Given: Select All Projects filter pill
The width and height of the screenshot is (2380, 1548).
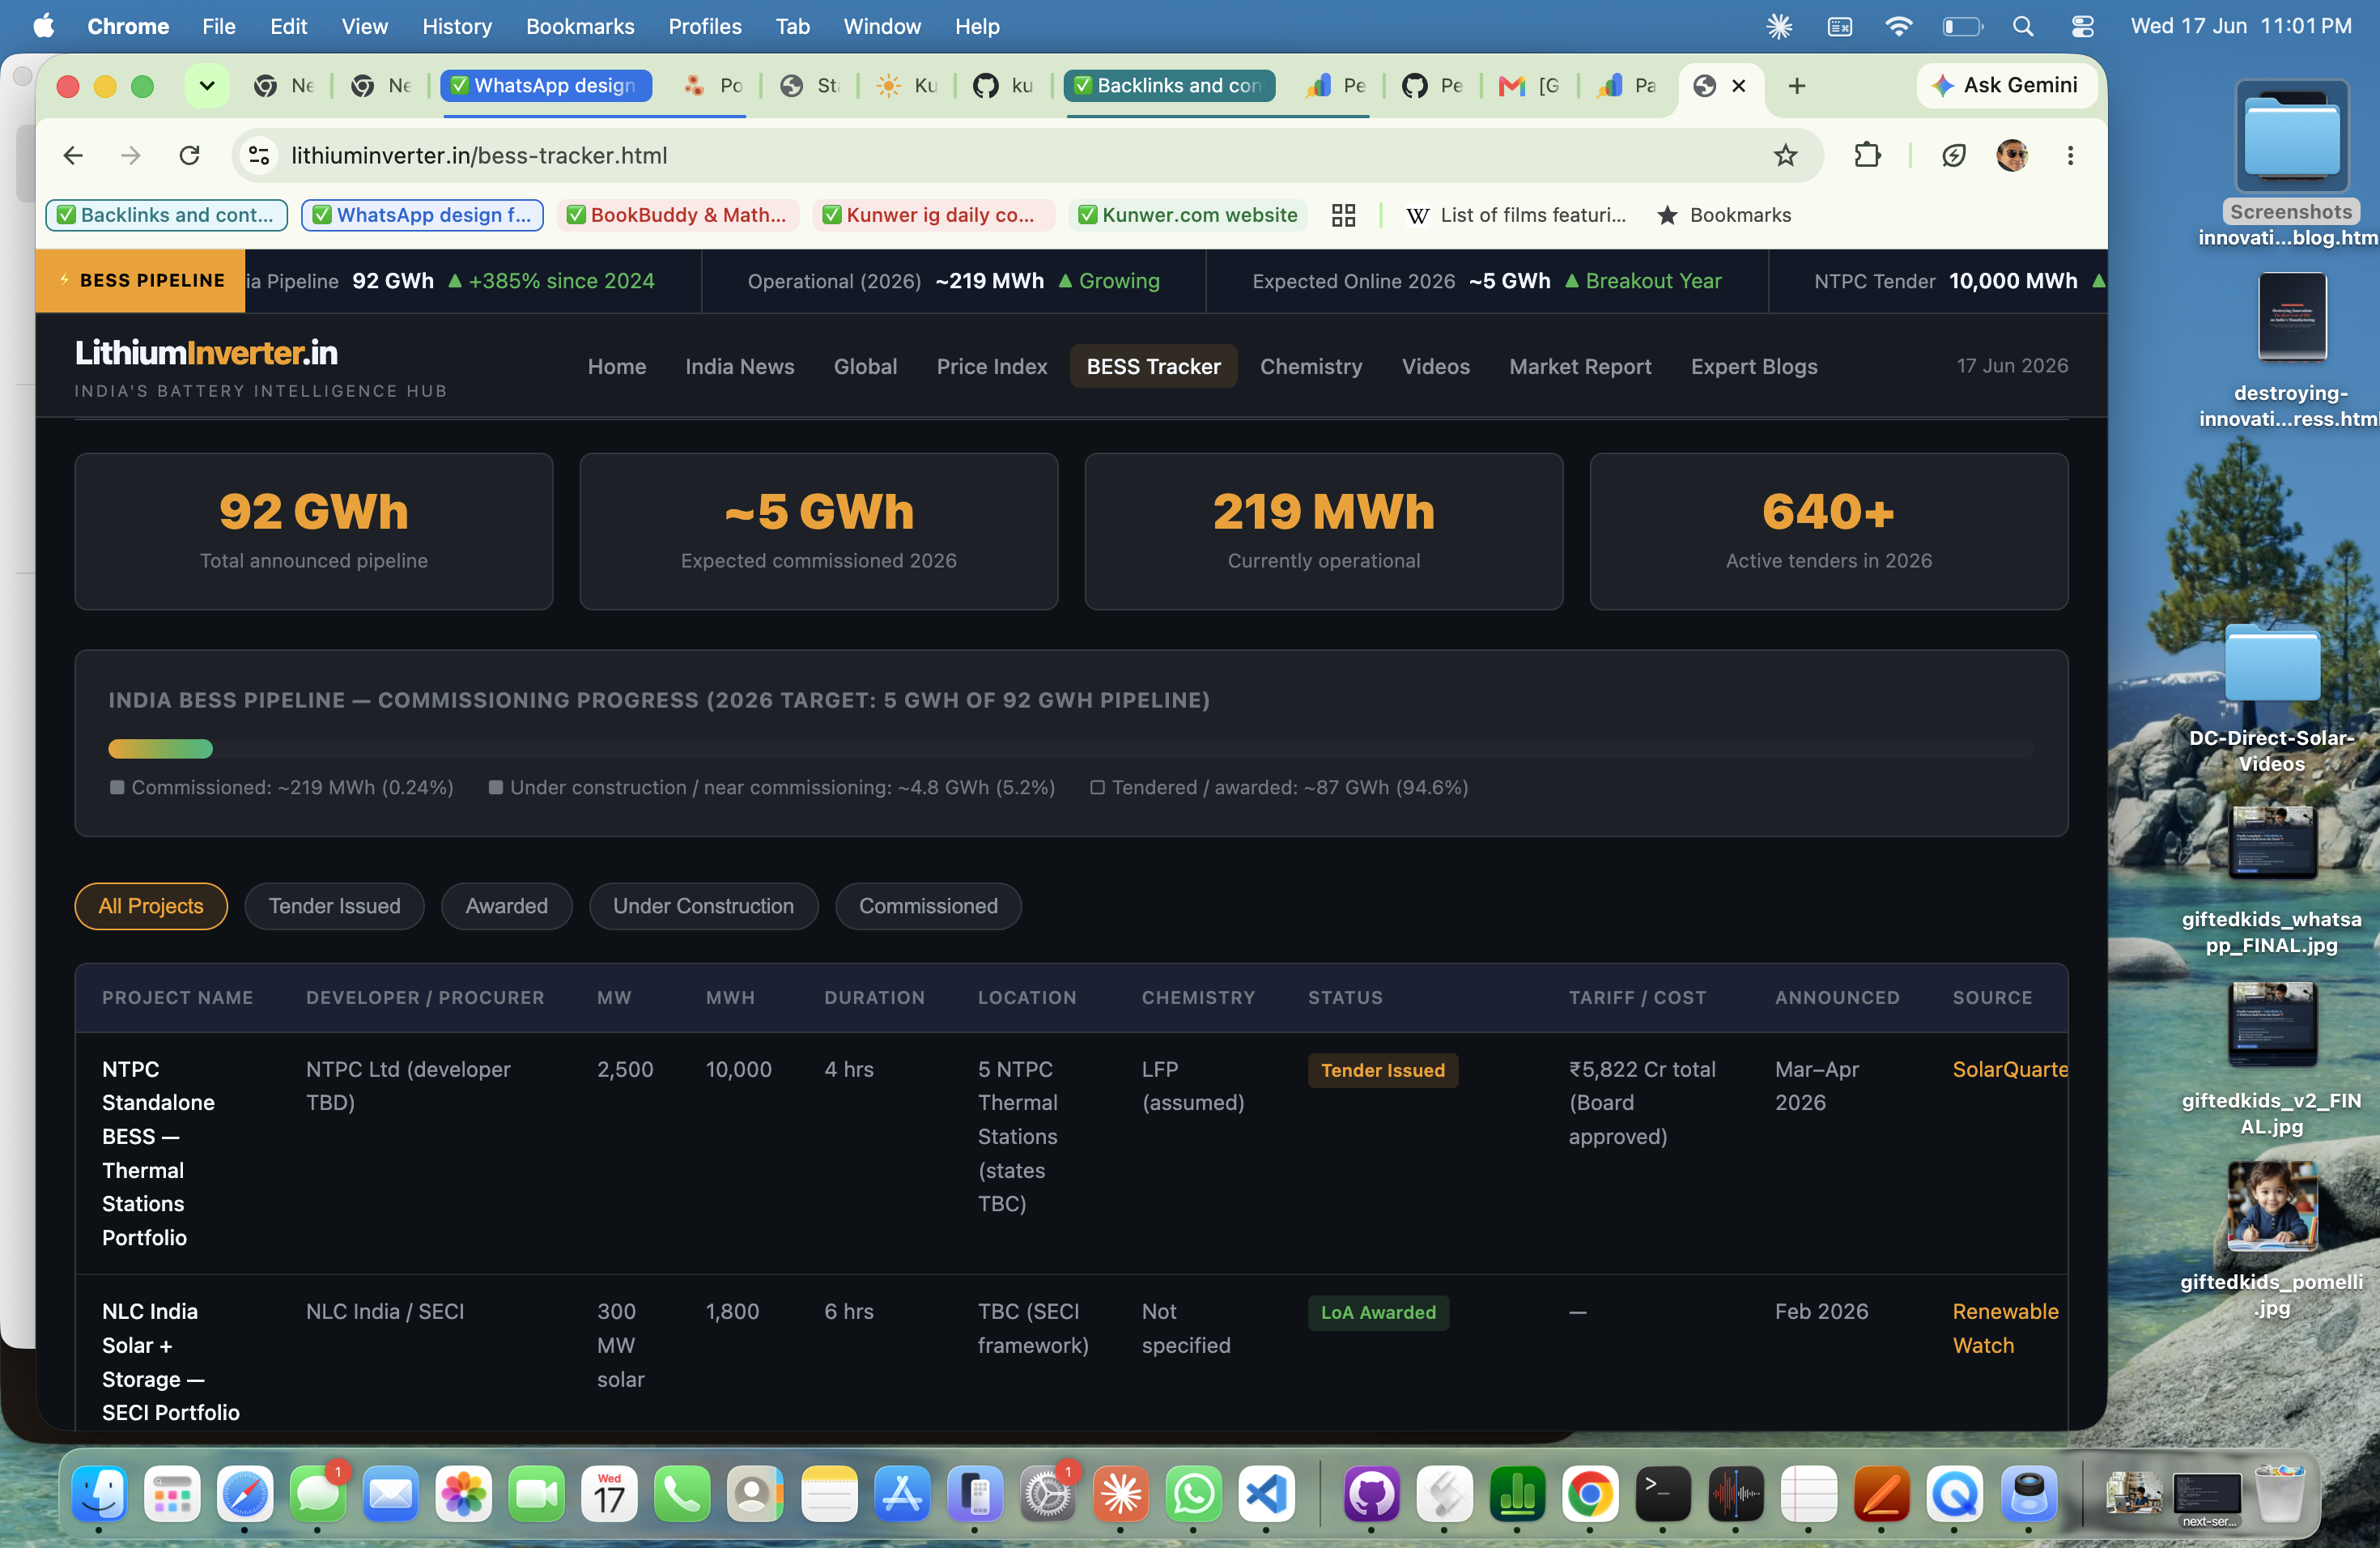Looking at the screenshot, I should click(151, 905).
